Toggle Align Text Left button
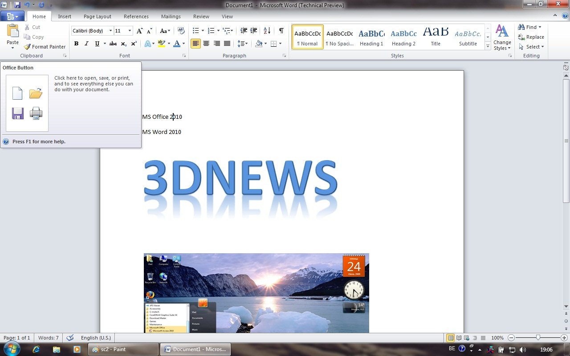This screenshot has height=356, width=570. pyautogui.click(x=195, y=44)
